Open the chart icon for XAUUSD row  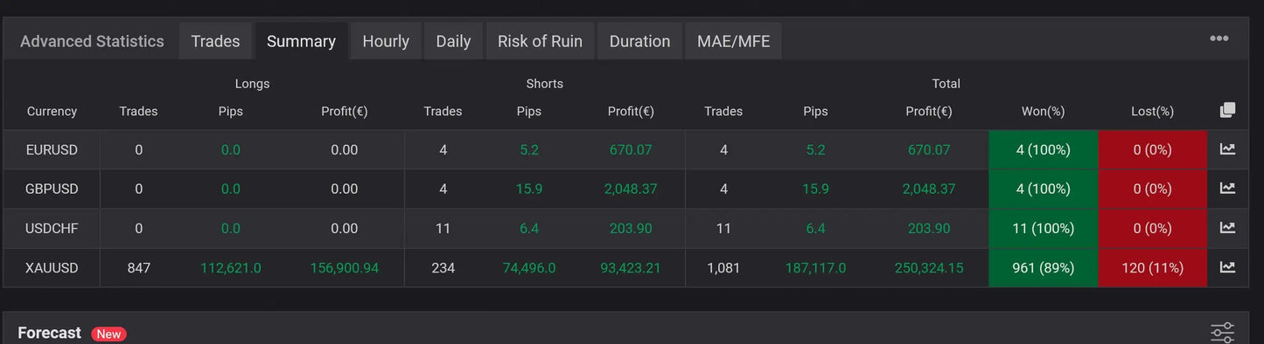tap(1227, 267)
